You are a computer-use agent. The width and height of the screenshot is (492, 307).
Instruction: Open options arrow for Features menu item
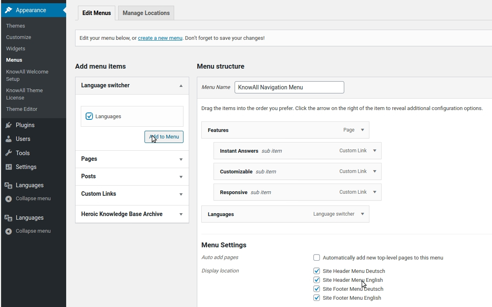pos(363,130)
